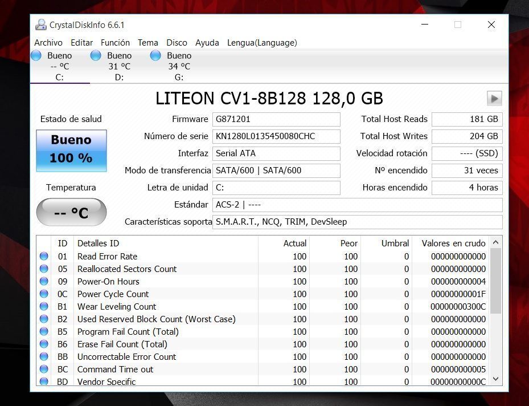Image resolution: width=529 pixels, height=406 pixels.
Task: Click the Bueno 100 % health status button
Action: (x=71, y=151)
